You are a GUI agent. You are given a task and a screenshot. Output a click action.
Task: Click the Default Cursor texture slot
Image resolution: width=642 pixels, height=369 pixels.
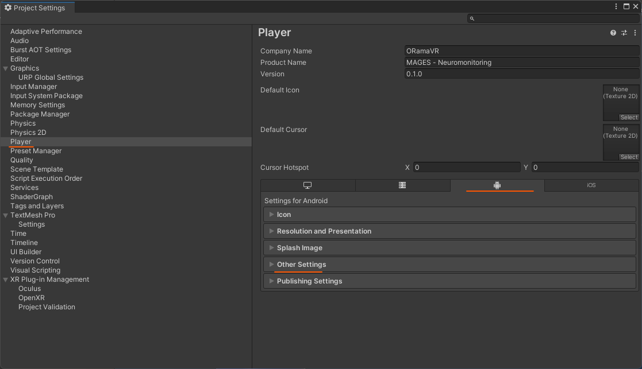pos(621,142)
